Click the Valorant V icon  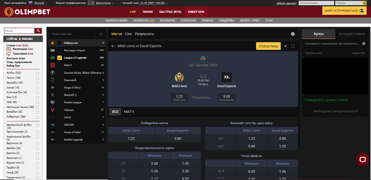pyautogui.click(x=53, y=110)
